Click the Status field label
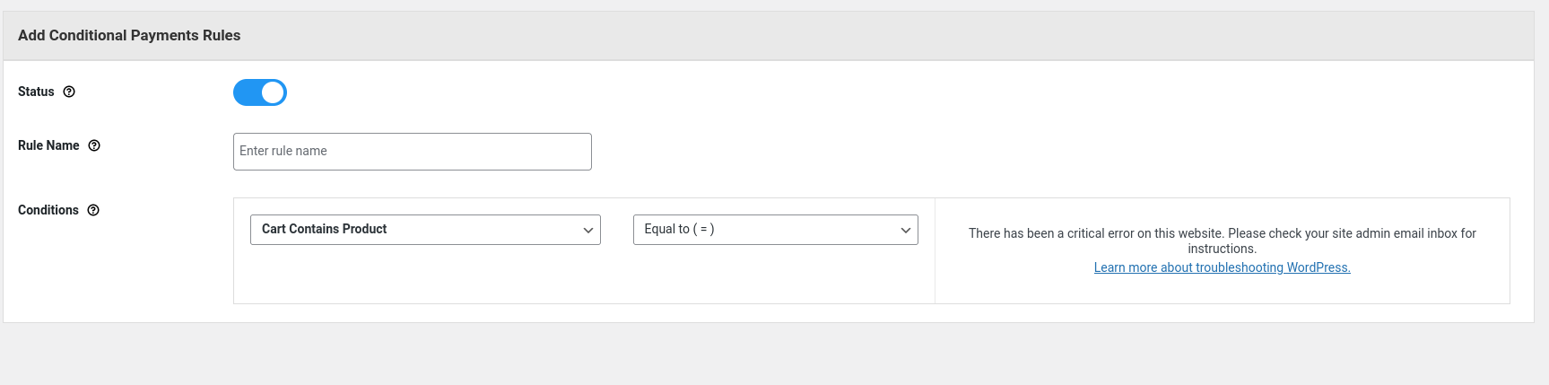The image size is (1549, 385). point(36,92)
